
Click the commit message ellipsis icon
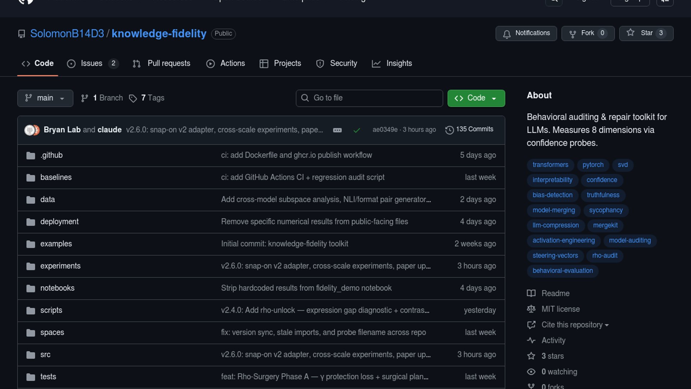337,130
